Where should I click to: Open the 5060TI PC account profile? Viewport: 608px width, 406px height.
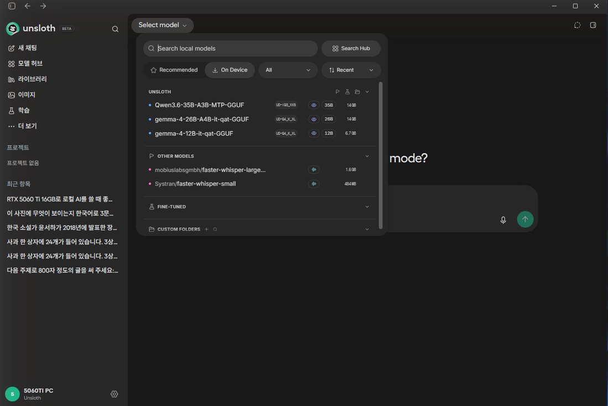29,394
